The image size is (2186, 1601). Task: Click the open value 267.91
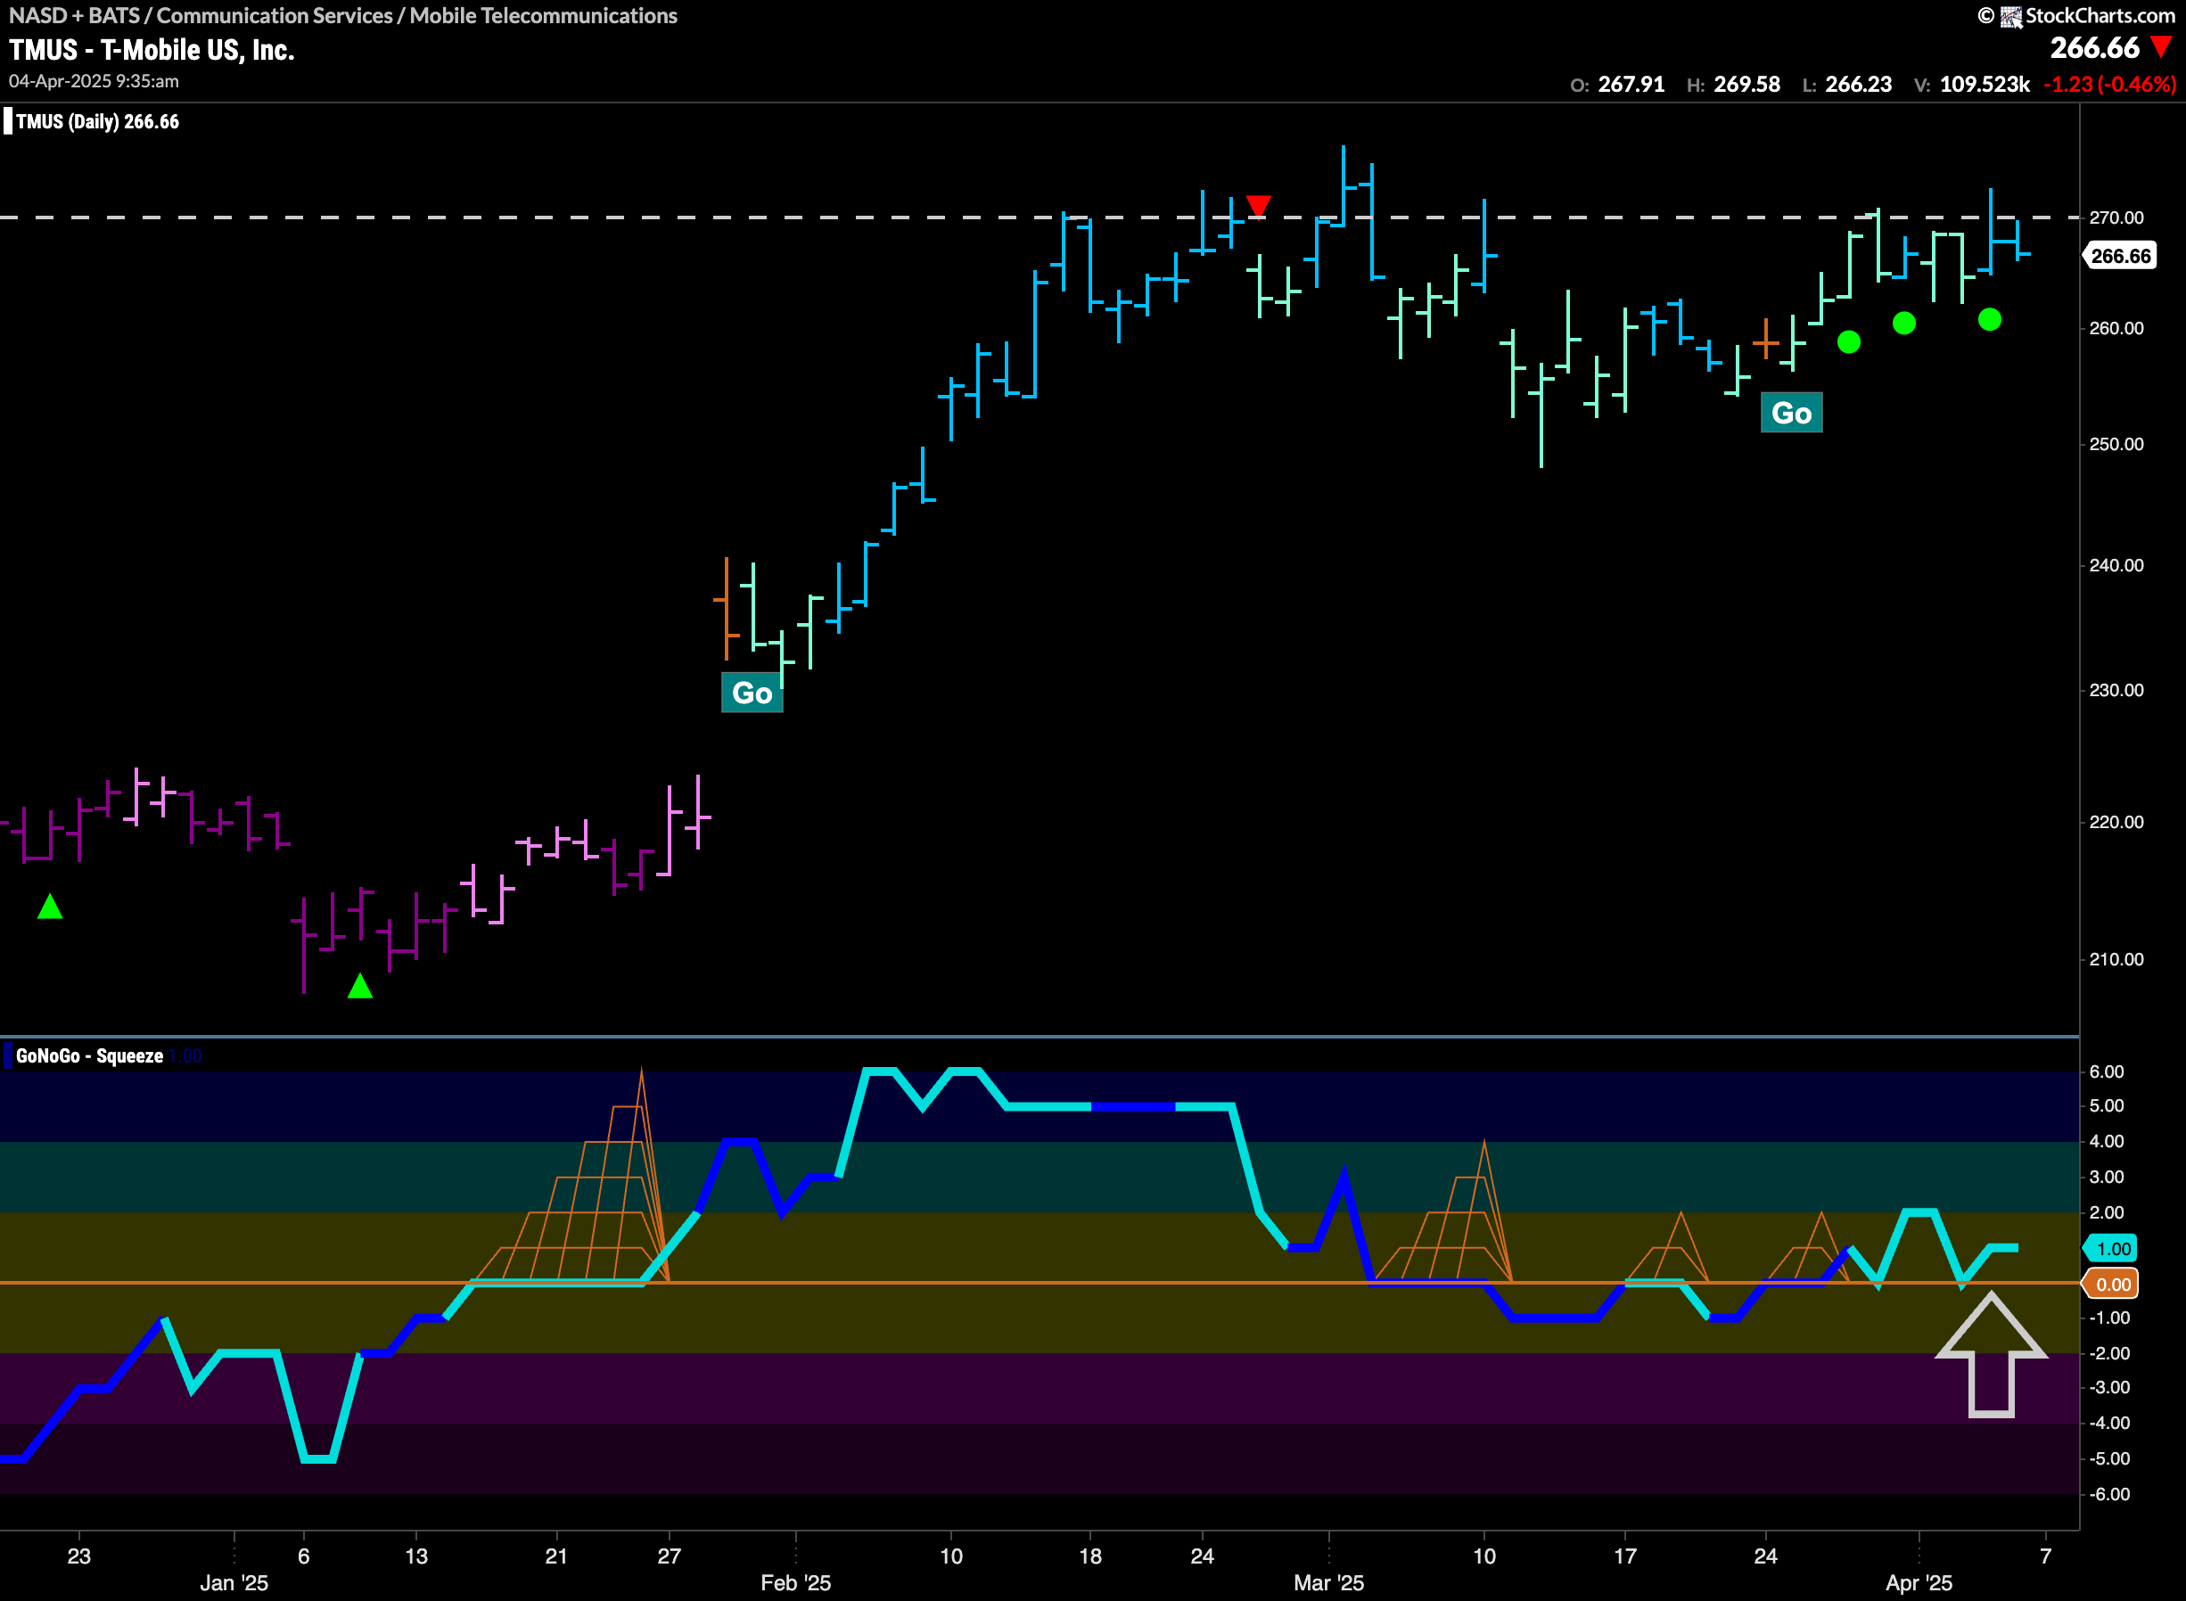[x=1631, y=85]
